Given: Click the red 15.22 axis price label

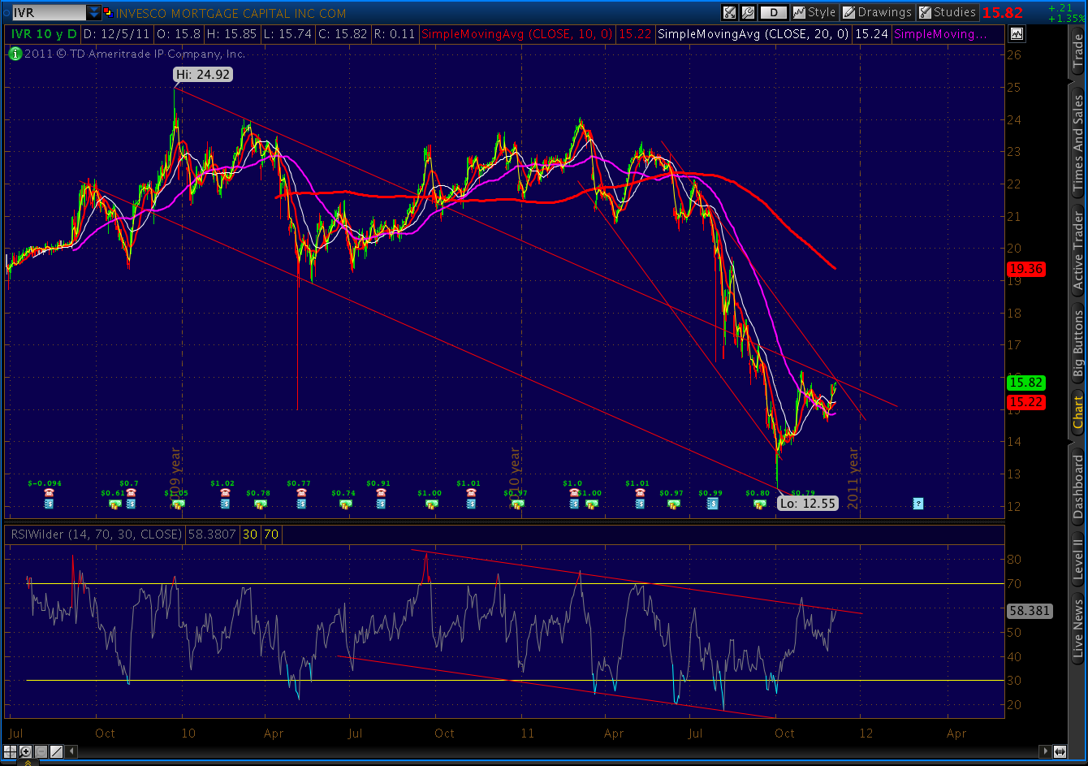Looking at the screenshot, I should [x=1025, y=402].
